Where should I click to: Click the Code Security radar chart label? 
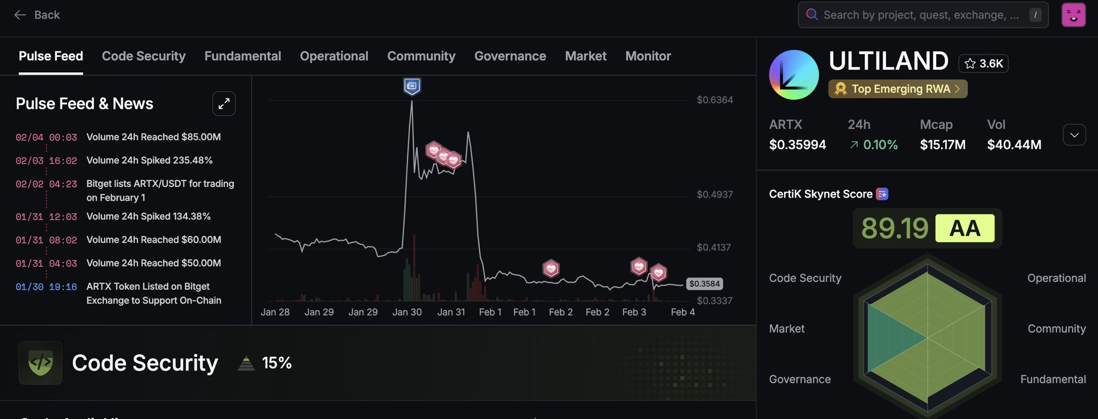tap(805, 279)
